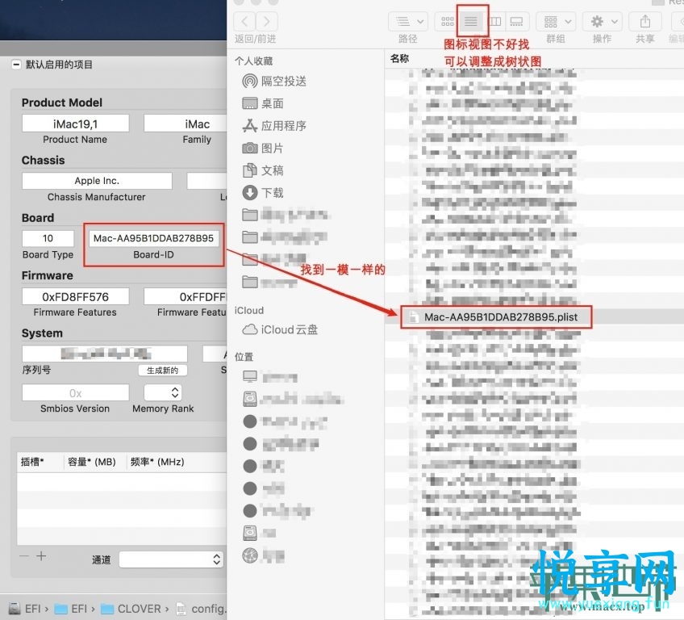Open Applications (应用程序) in sidebar
684x620 pixels.
pyautogui.click(x=274, y=126)
